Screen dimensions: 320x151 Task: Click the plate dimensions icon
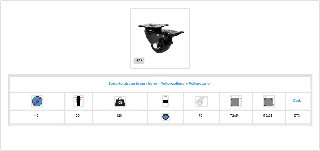(236, 101)
